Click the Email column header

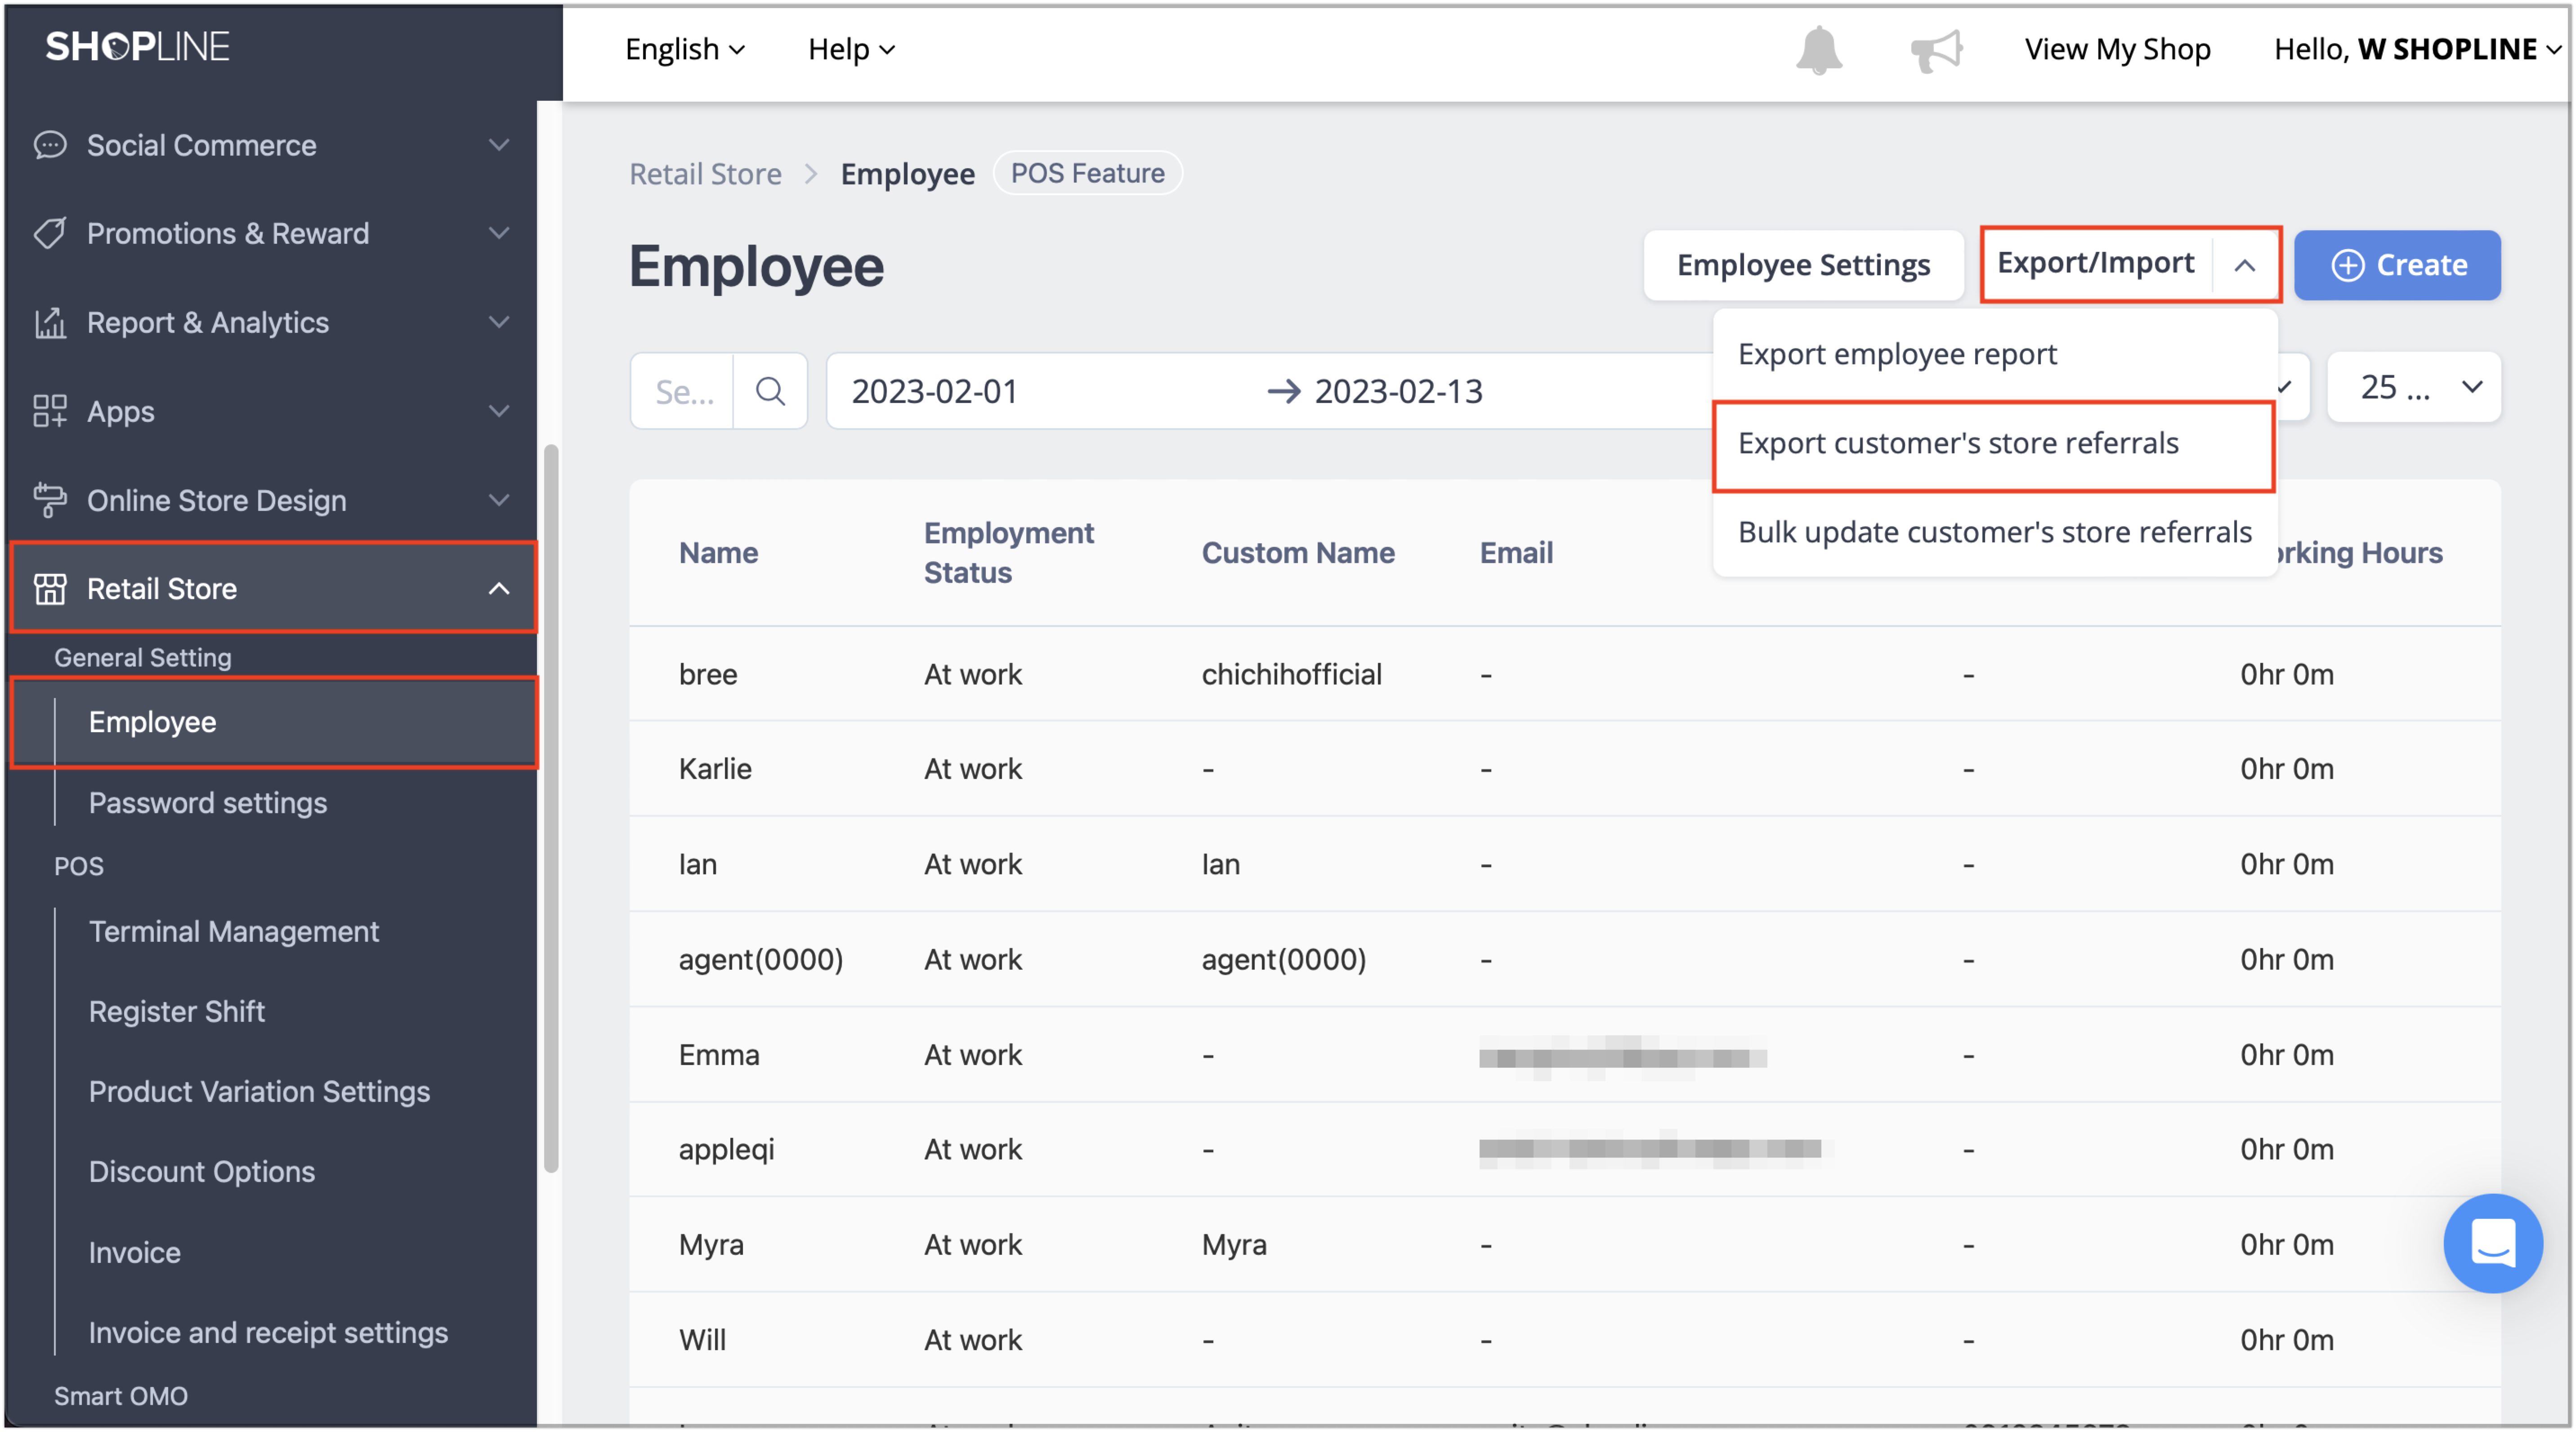pos(1516,553)
